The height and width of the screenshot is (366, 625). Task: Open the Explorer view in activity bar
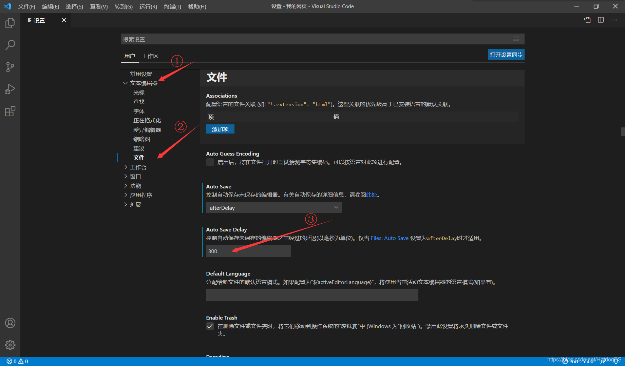10,23
